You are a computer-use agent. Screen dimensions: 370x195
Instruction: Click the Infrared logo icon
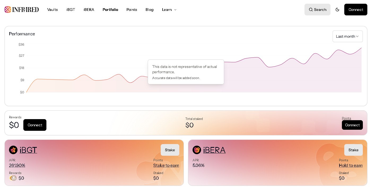[x=8, y=10]
